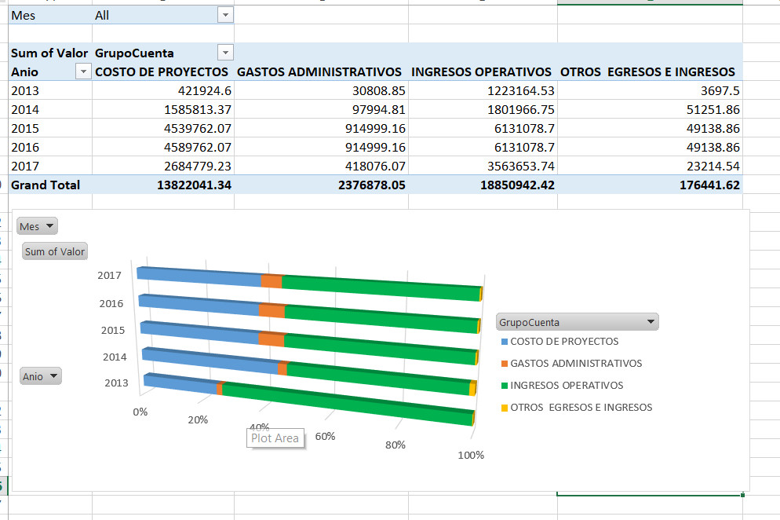
Task: Click the Mes field button on chart
Action: 38,226
